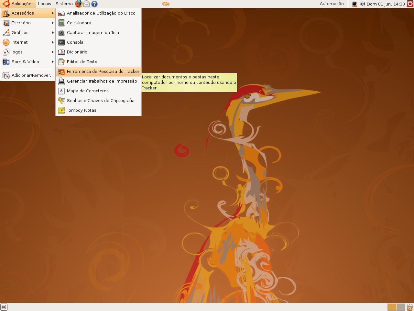Click the volume speaker icon

click(x=362, y=4)
